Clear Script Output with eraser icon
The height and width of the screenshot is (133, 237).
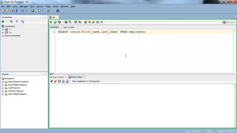click(55, 81)
